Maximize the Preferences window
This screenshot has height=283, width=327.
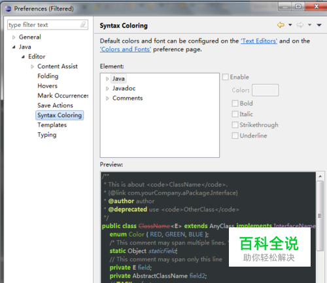pyautogui.click(x=298, y=7)
